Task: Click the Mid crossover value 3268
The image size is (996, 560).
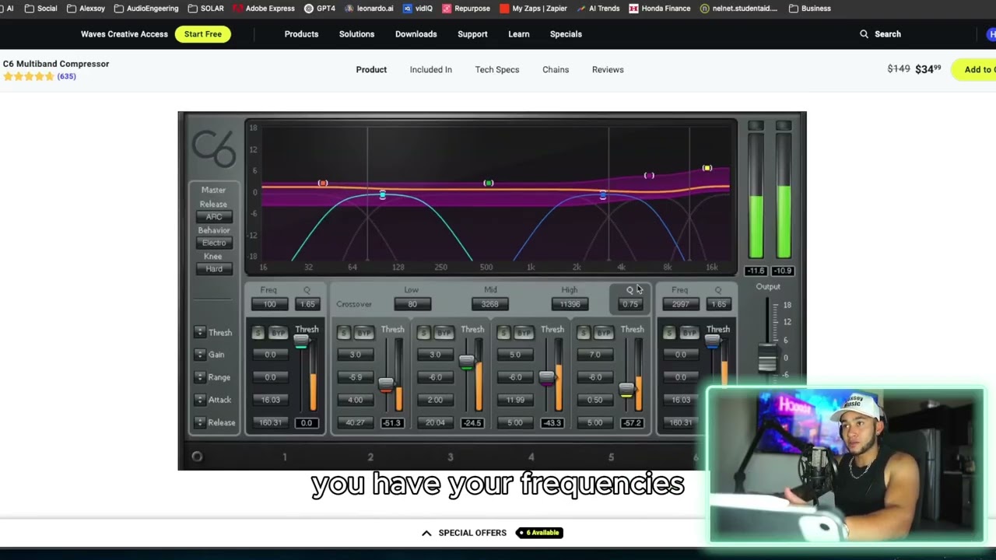Action: coord(490,304)
